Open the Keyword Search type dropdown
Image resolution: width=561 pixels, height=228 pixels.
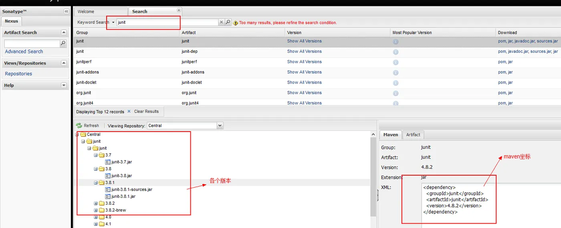pyautogui.click(x=113, y=22)
